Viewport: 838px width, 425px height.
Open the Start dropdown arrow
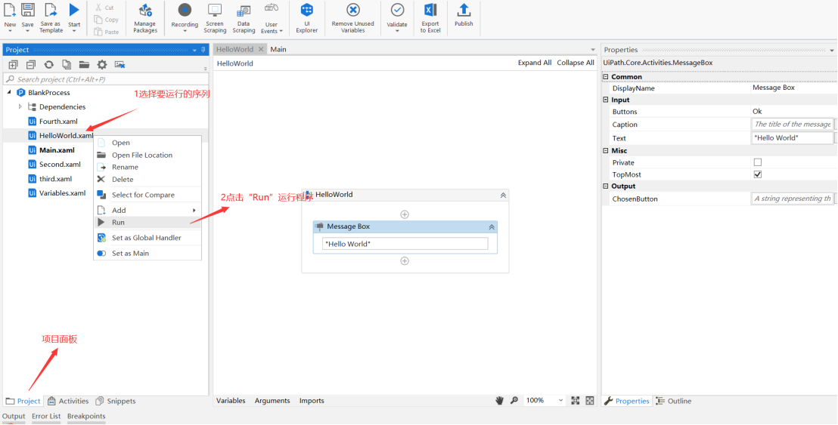[74, 31]
